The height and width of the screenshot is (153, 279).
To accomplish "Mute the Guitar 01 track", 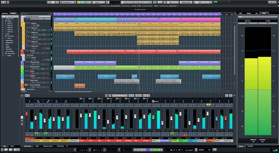I will [x=27, y=29].
